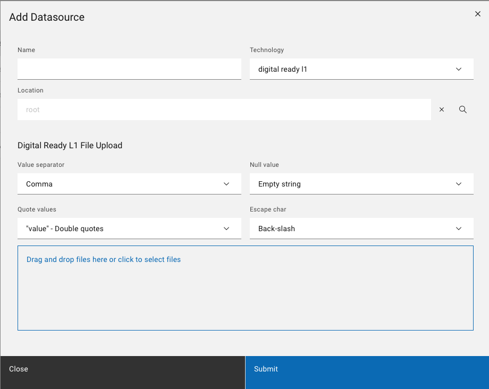Image resolution: width=489 pixels, height=389 pixels.
Task: Clear the Location field using its X icon
Action: [x=442, y=109]
